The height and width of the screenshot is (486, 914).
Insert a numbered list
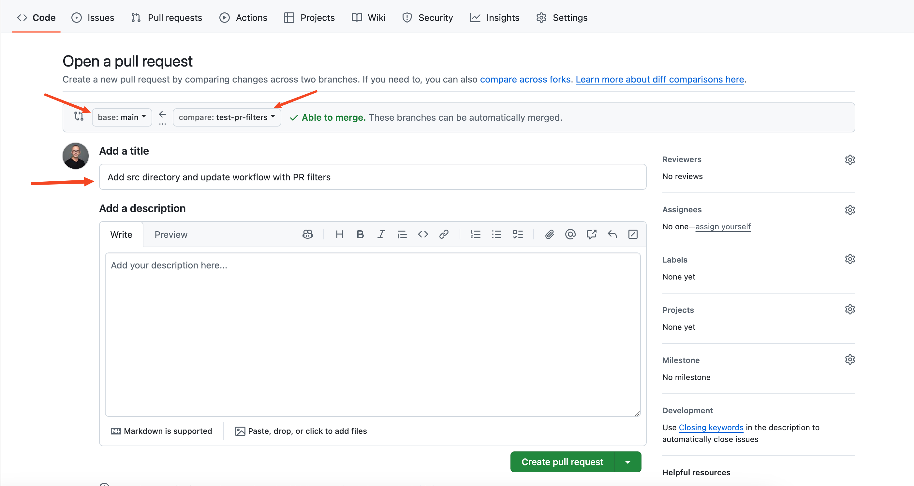tap(476, 234)
